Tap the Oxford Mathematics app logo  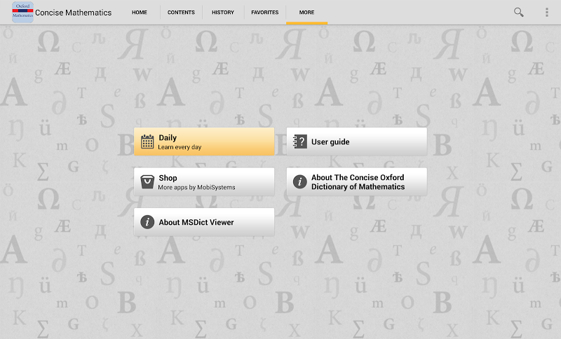point(22,12)
